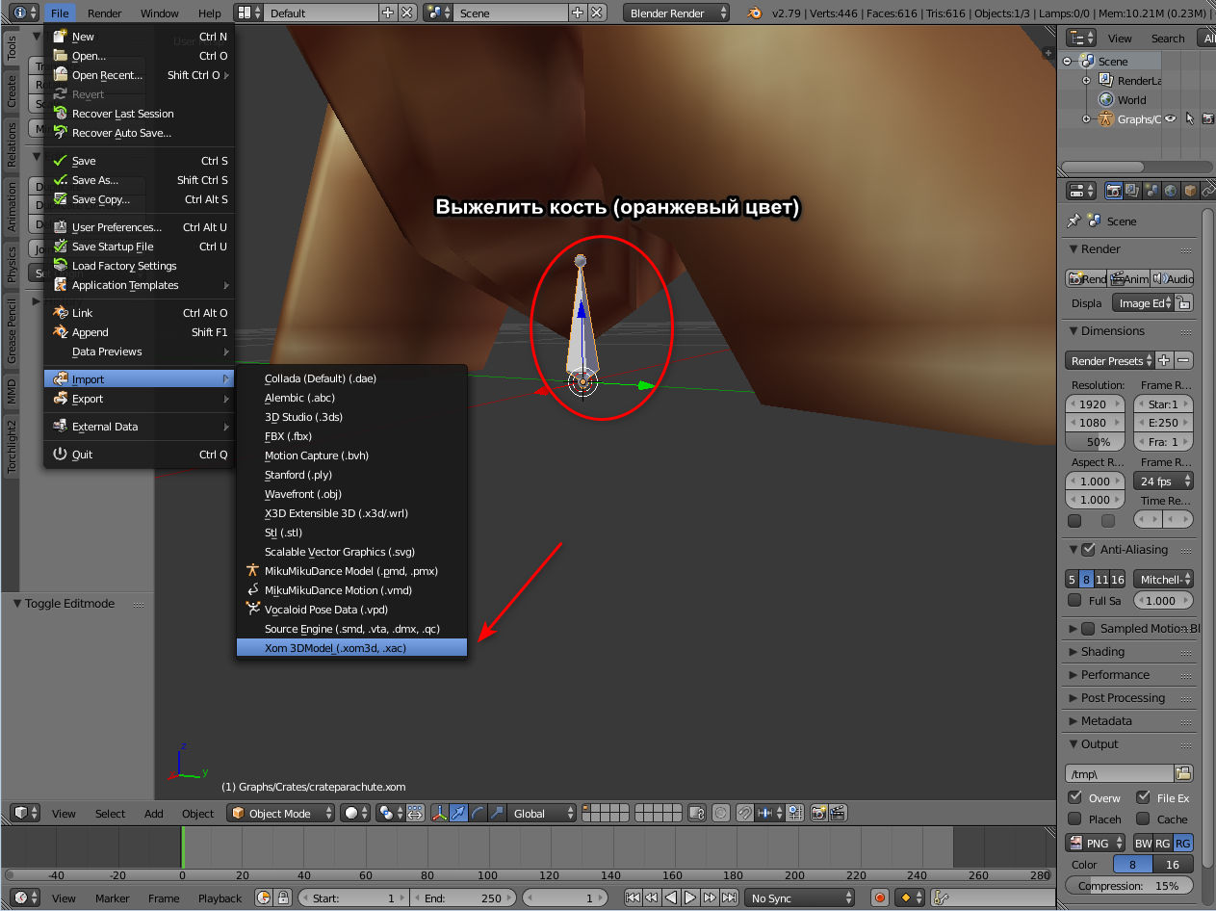Image resolution: width=1216 pixels, height=911 pixels.
Task: Click the timeline lock time icon
Action: (283, 898)
